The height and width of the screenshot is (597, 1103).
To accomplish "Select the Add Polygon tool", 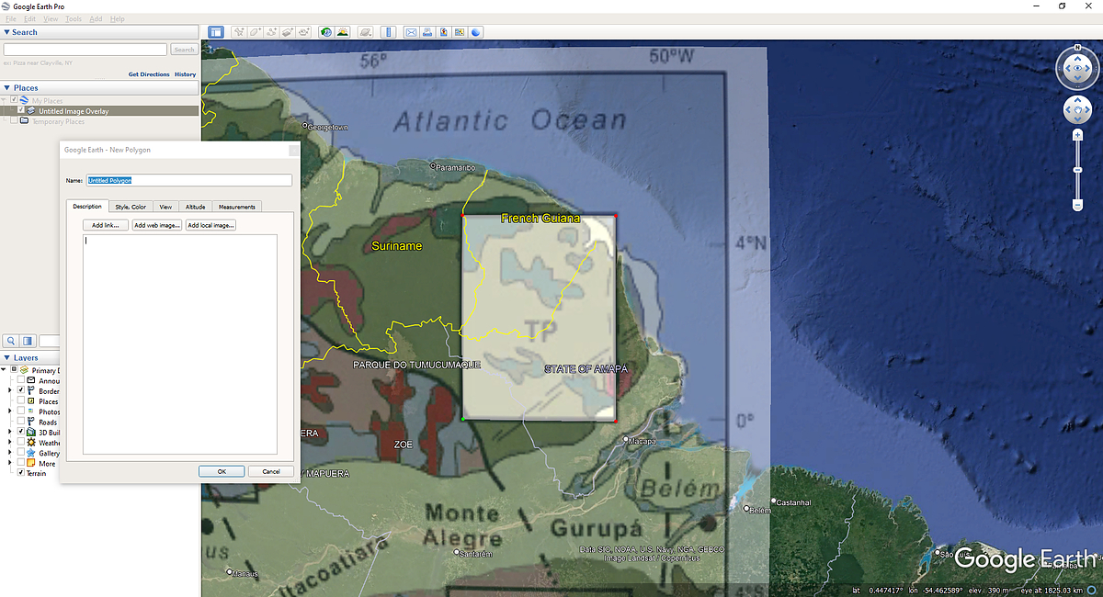I will pyautogui.click(x=255, y=31).
